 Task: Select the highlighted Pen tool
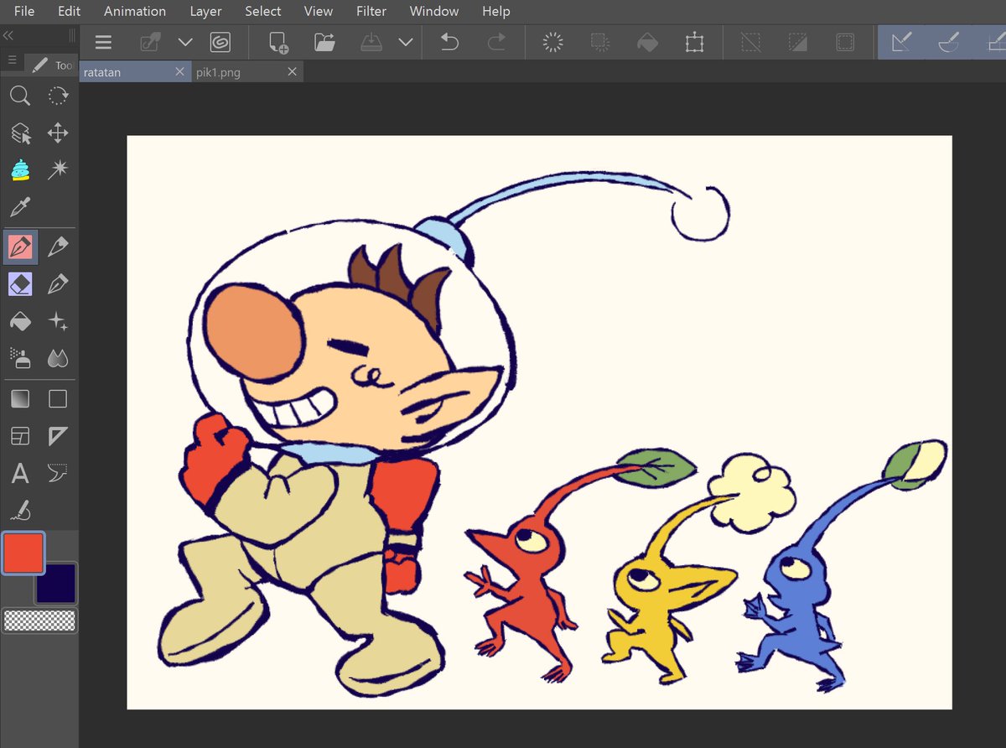[x=20, y=247]
